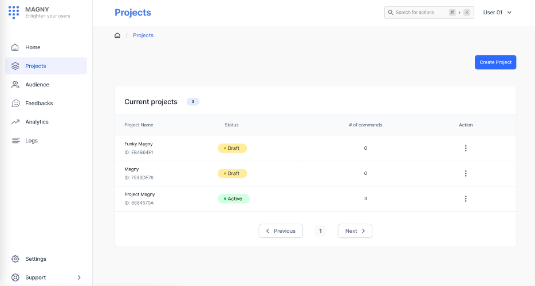
Task: Expand the User 01 account dropdown
Action: pyautogui.click(x=497, y=13)
